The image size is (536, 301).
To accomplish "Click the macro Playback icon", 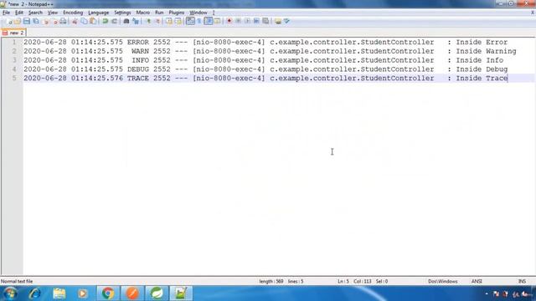I will [247, 21].
